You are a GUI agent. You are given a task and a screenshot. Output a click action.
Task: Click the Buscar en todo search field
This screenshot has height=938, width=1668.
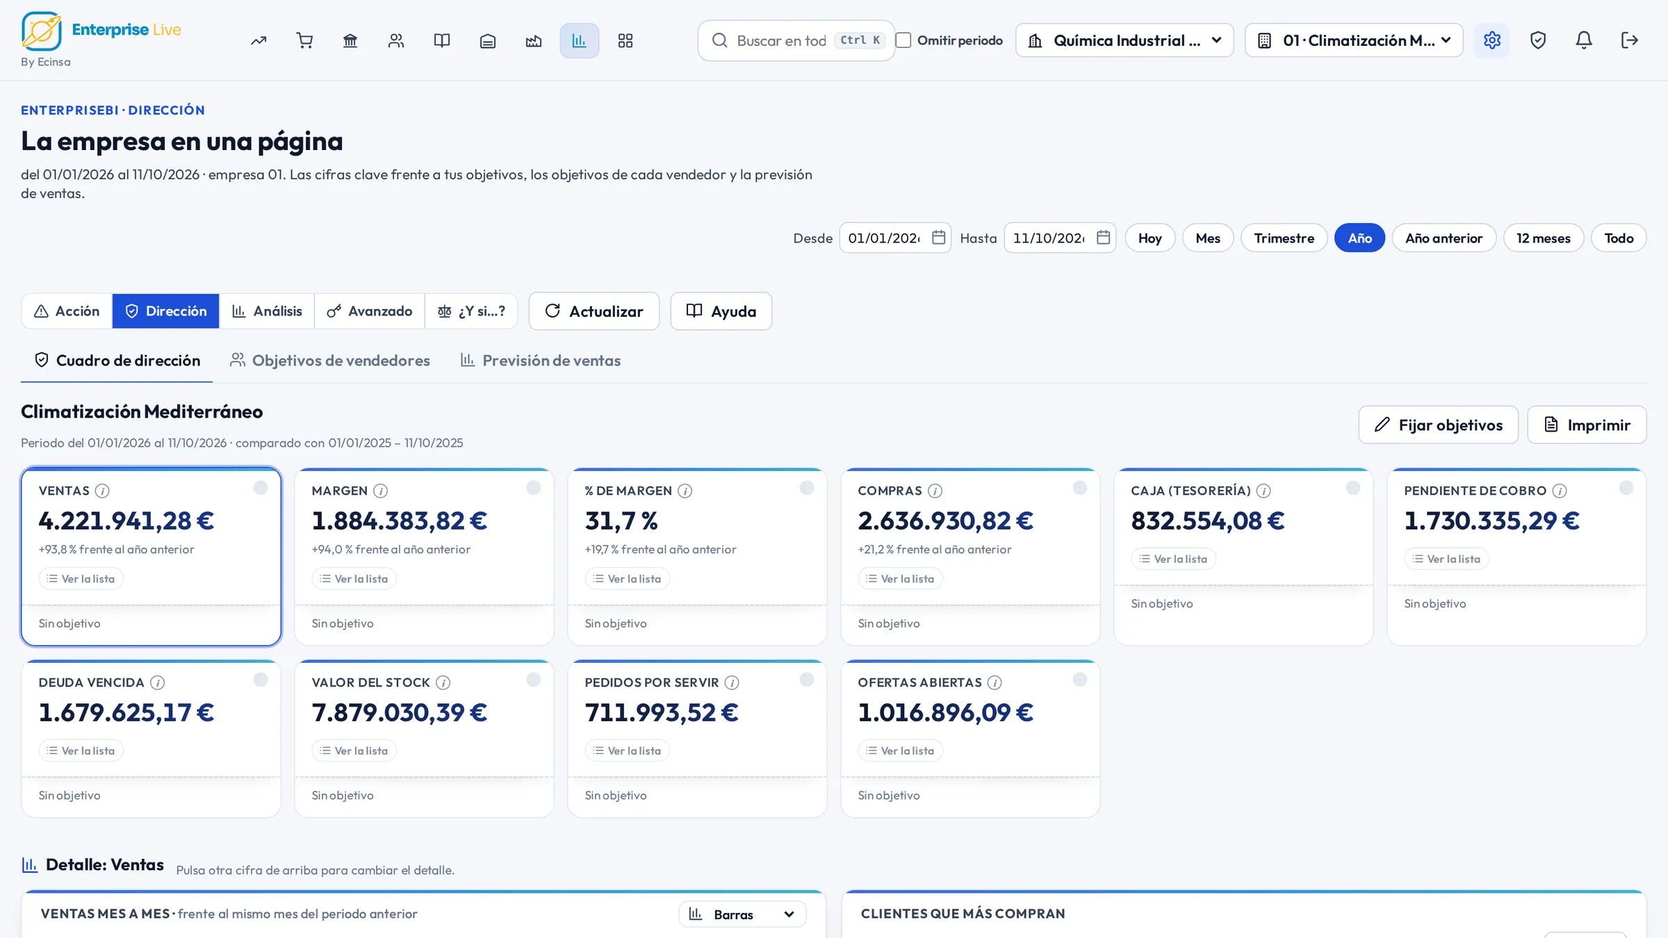tap(796, 40)
